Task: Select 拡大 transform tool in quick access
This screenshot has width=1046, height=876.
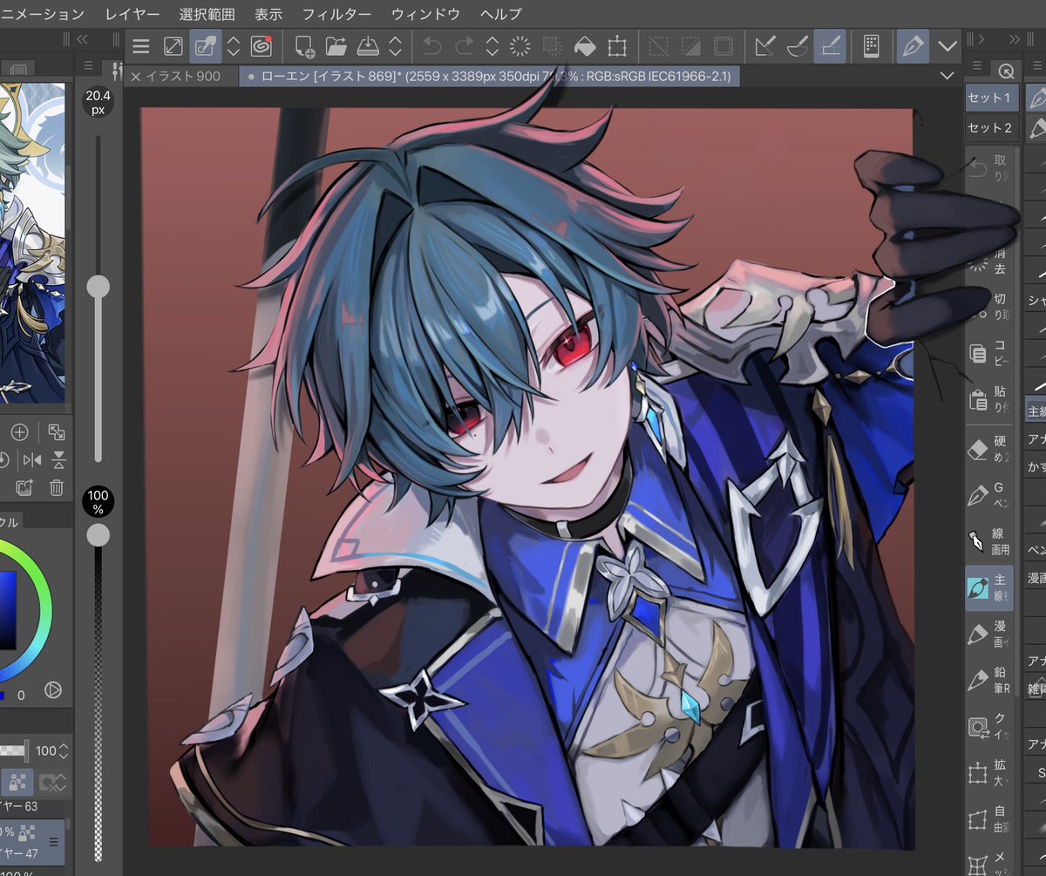Action: [x=989, y=772]
